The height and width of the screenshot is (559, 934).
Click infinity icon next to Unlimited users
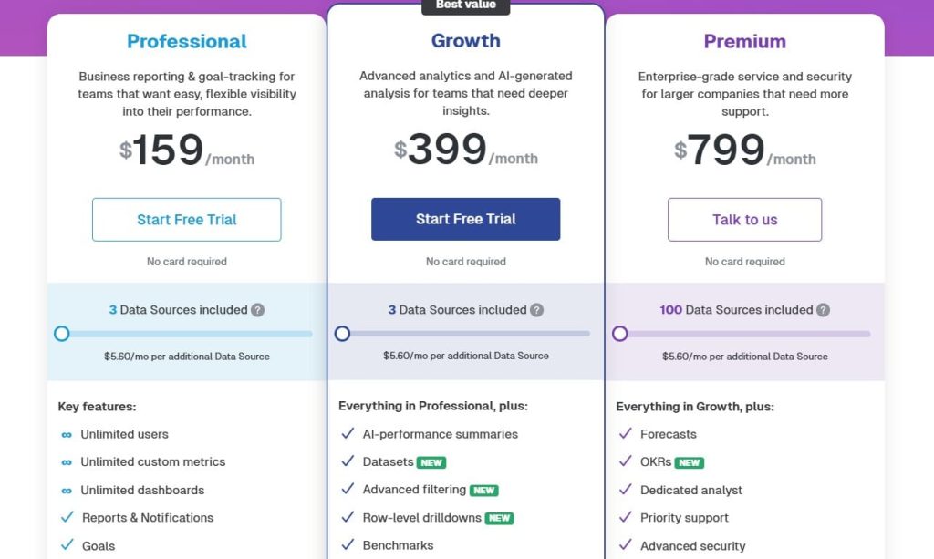tap(67, 435)
